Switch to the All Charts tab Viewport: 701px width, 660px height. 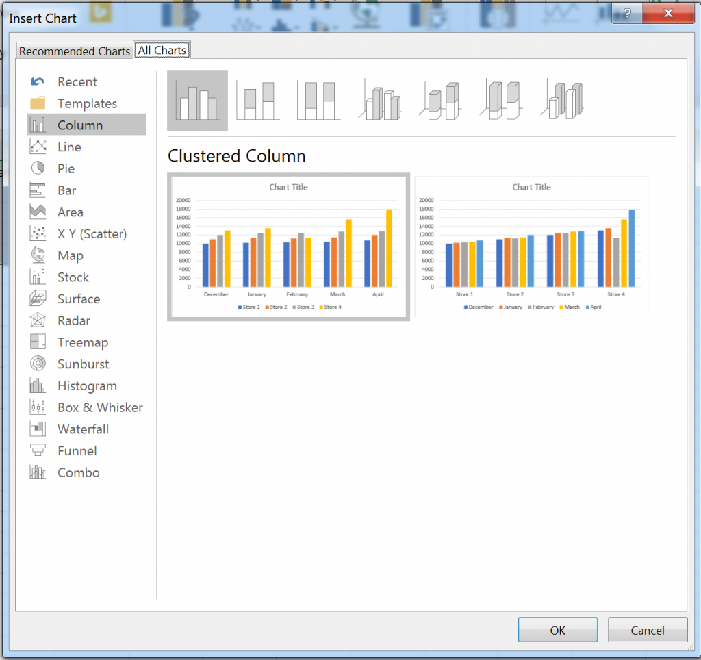click(x=162, y=50)
